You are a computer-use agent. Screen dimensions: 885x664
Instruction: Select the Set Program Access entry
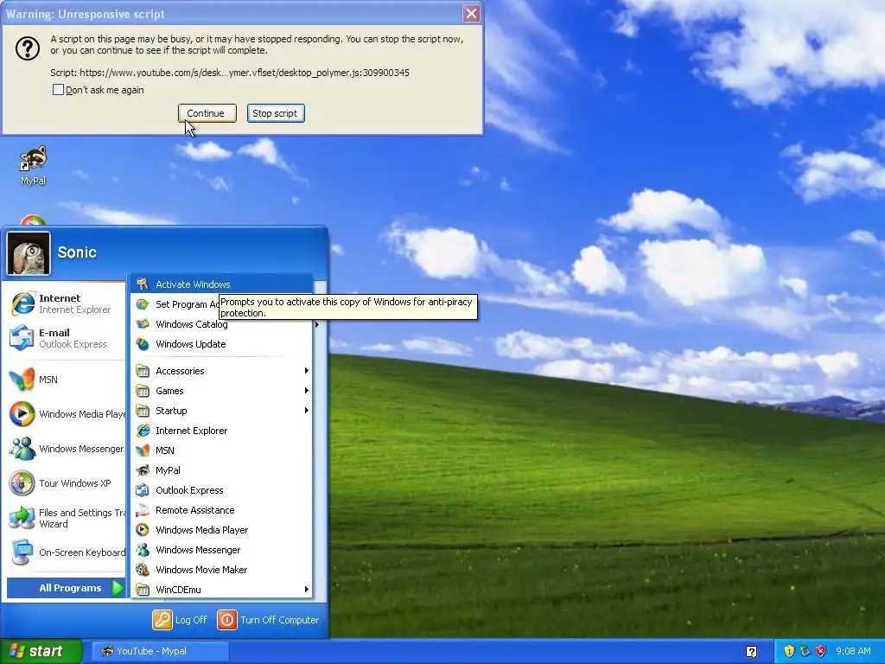pos(221,304)
